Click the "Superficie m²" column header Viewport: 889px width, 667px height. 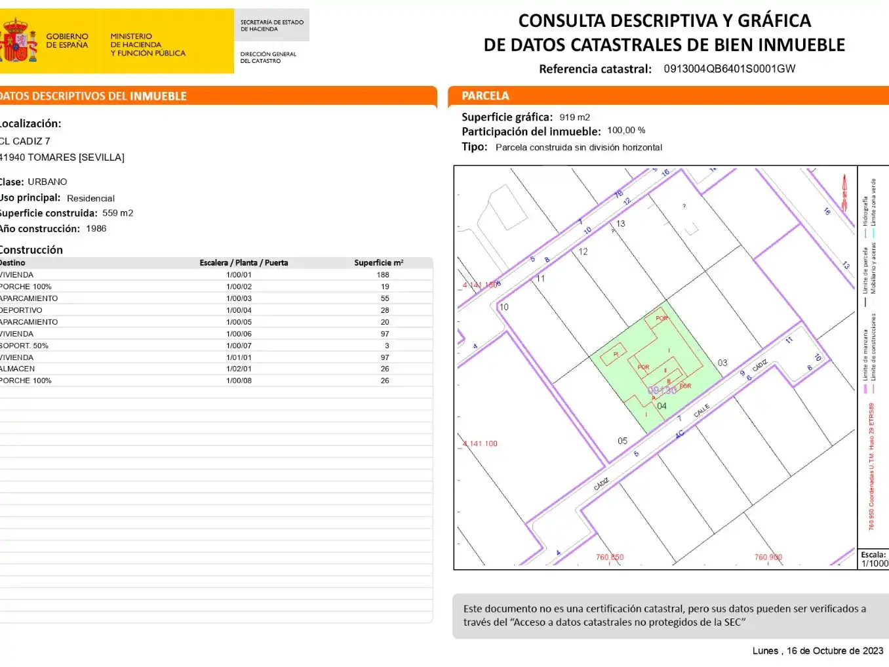379,263
